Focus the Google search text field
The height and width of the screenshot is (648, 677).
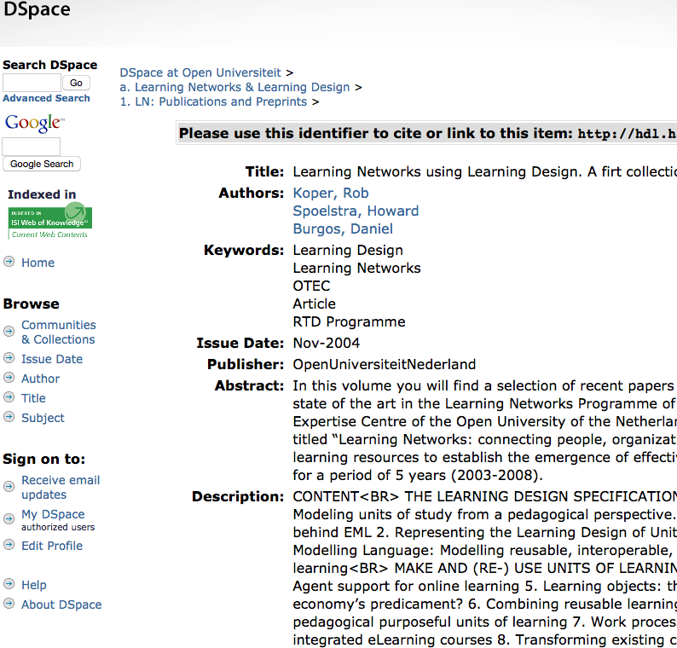(32, 147)
